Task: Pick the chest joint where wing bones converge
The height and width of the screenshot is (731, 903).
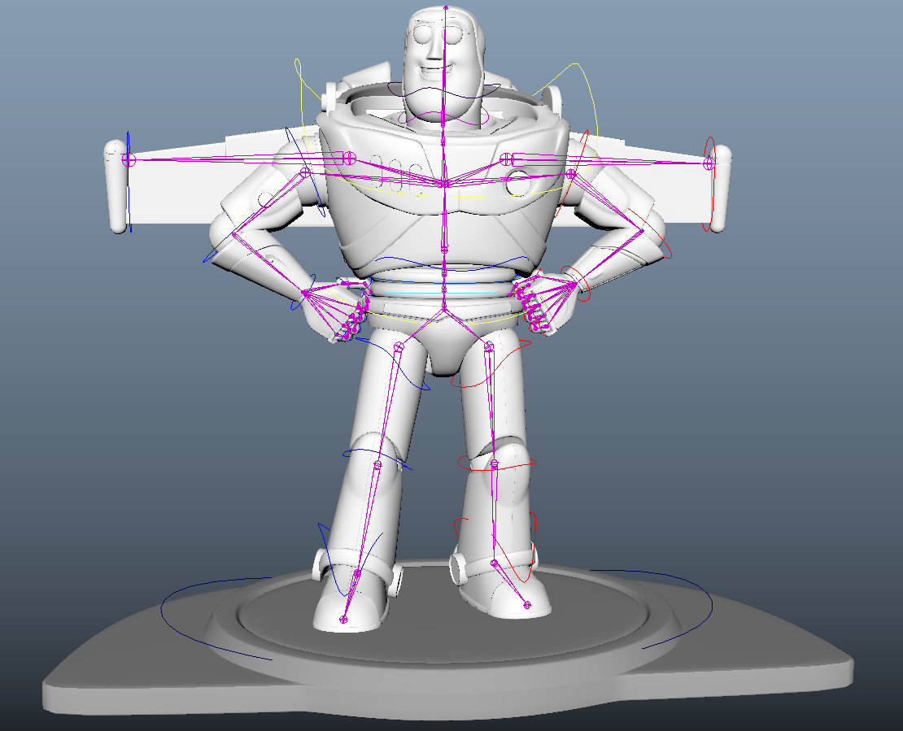Action: pyautogui.click(x=445, y=184)
